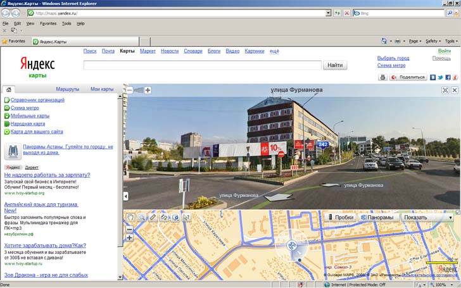
Task: Open the Показать dropdown on the map
Action: point(428,218)
